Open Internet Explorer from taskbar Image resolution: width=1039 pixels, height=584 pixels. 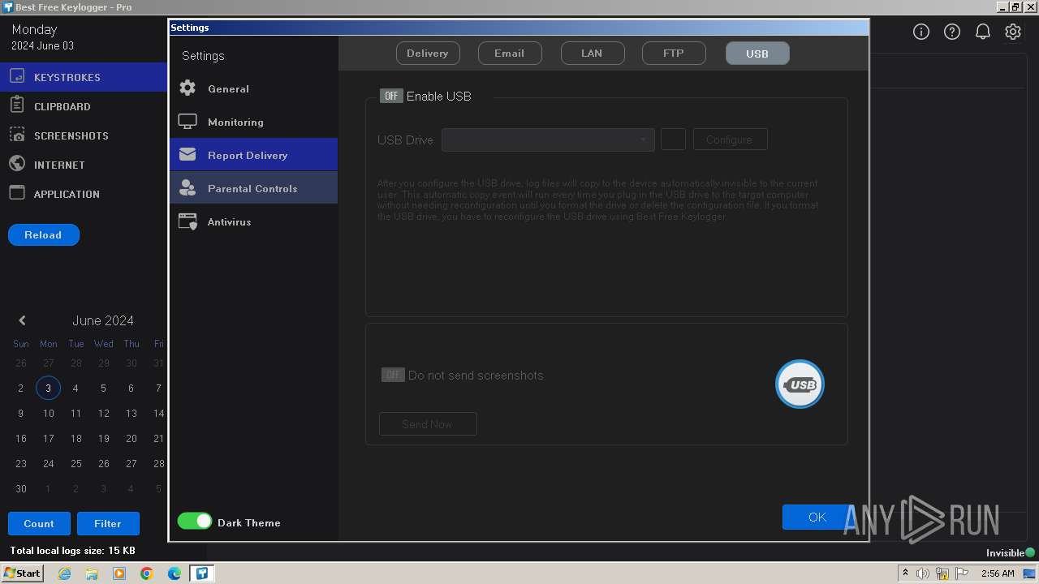(x=64, y=573)
